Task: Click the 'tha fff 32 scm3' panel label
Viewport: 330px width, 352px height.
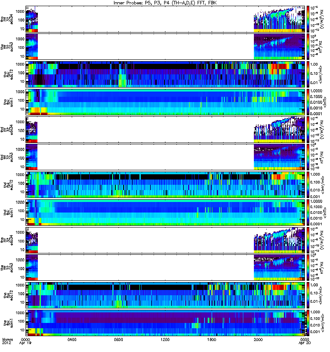Action: click(7, 47)
